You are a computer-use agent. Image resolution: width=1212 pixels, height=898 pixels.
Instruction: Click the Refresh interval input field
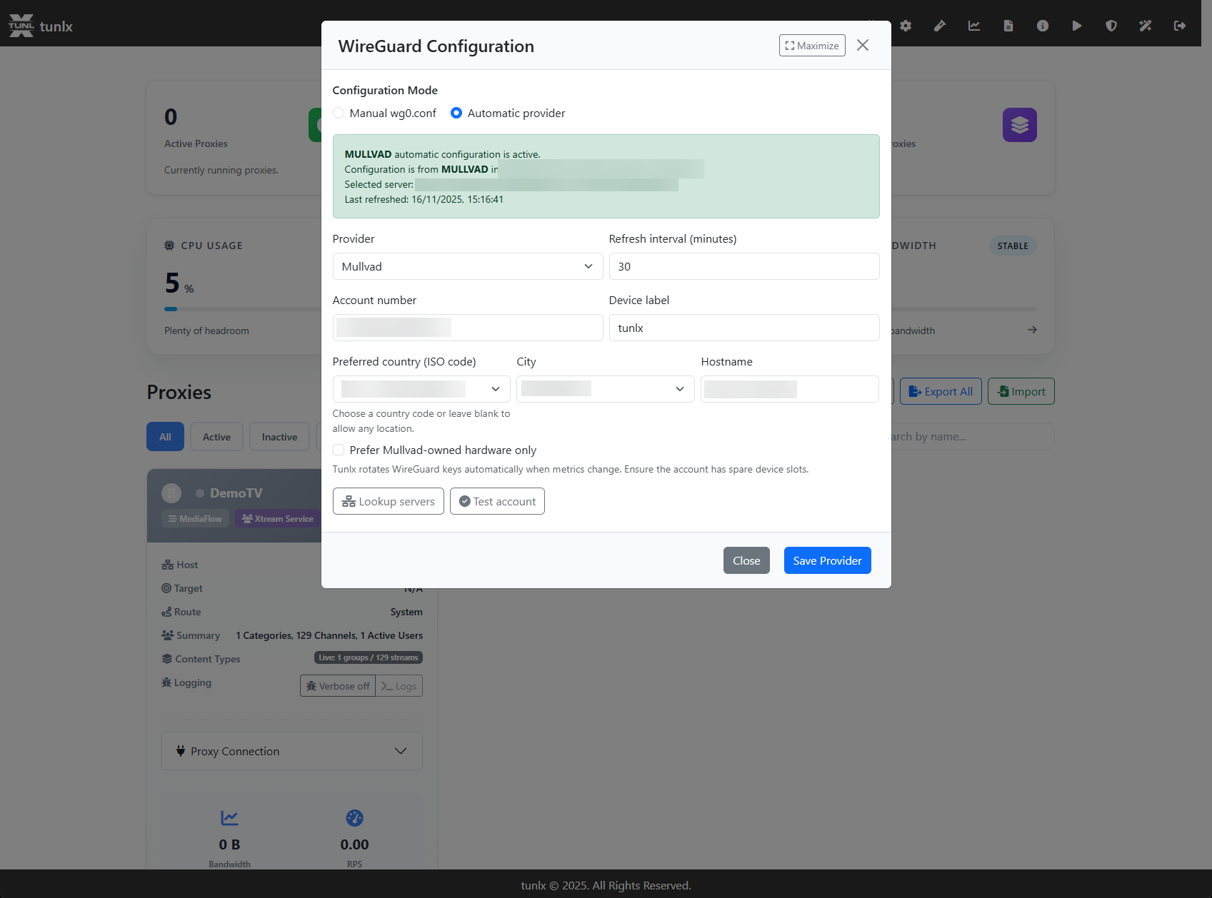(x=744, y=266)
